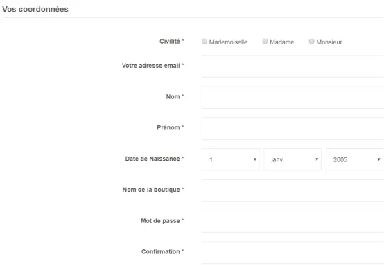Viewport: 384px width, 268px height.
Task: Click the Mademoiselle label text
Action: tap(228, 42)
